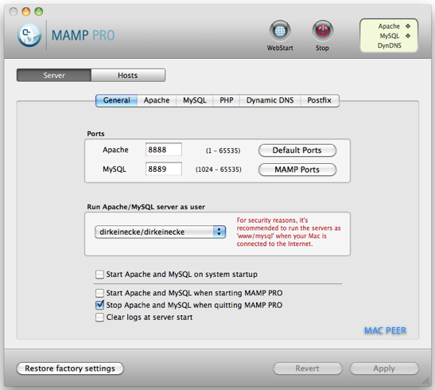Enable start servers when starting MAMP PRO
Image resolution: width=435 pixels, height=390 pixels.
pyautogui.click(x=99, y=293)
